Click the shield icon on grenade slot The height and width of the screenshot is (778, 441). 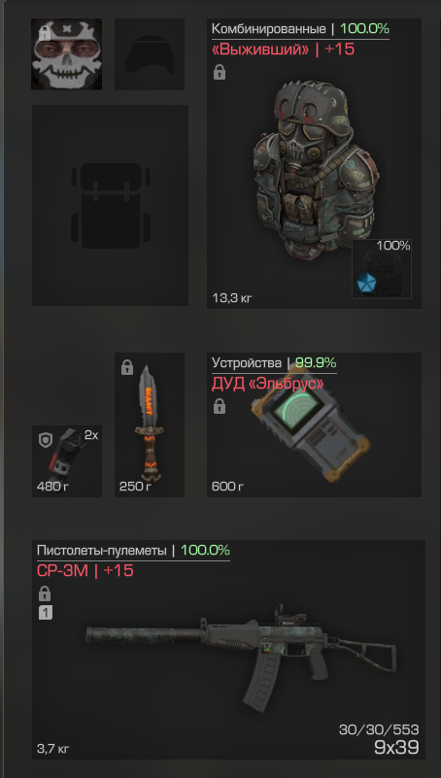click(x=45, y=440)
